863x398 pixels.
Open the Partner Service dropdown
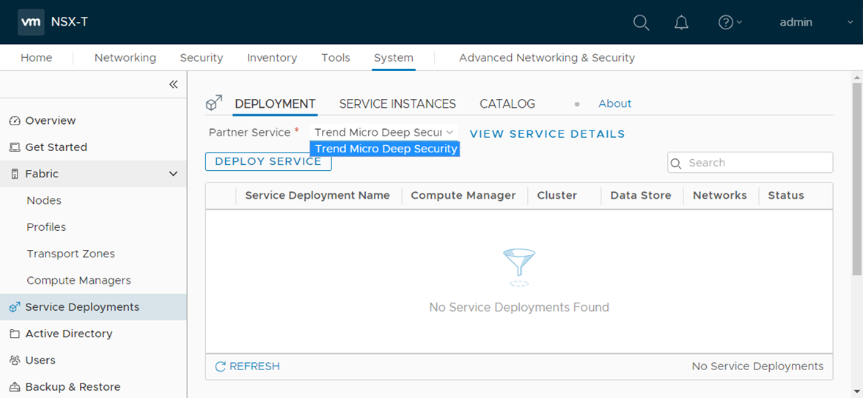(x=383, y=133)
